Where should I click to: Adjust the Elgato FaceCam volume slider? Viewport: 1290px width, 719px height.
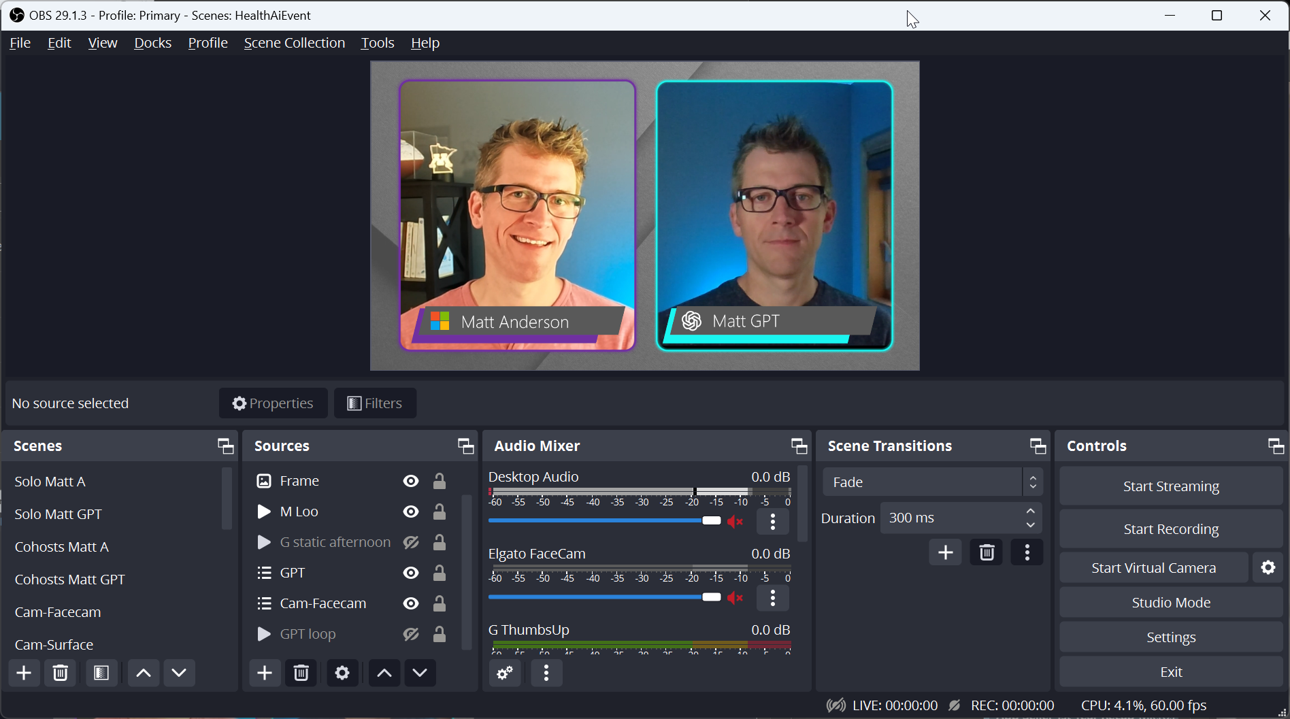[x=712, y=597]
